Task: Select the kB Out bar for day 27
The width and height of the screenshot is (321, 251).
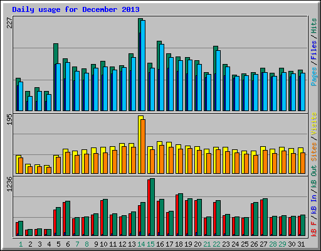Action: click(x=265, y=217)
